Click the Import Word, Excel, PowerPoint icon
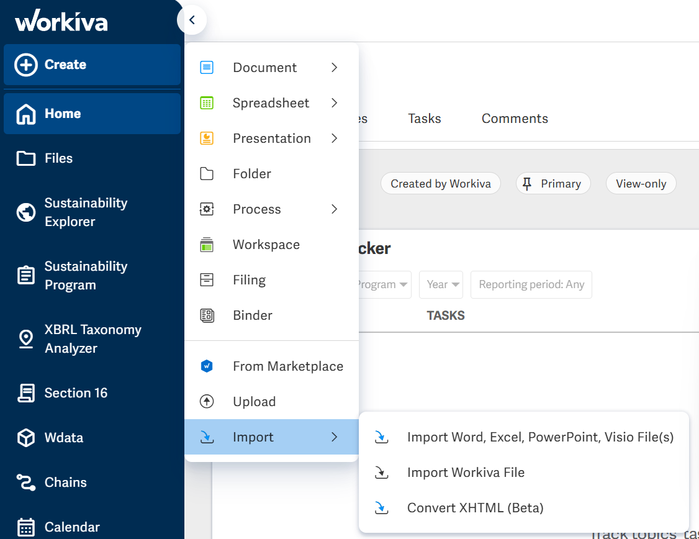This screenshot has height=539, width=699. point(381,437)
